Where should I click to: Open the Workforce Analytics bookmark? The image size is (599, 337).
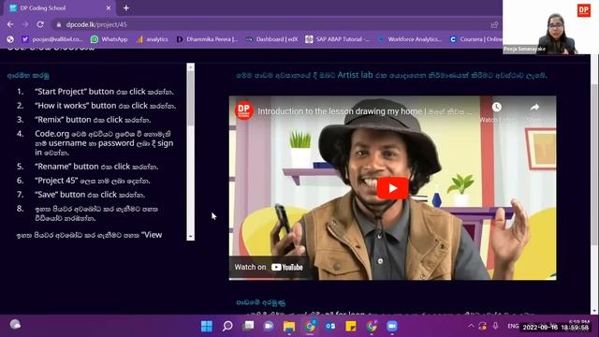pyautogui.click(x=410, y=39)
